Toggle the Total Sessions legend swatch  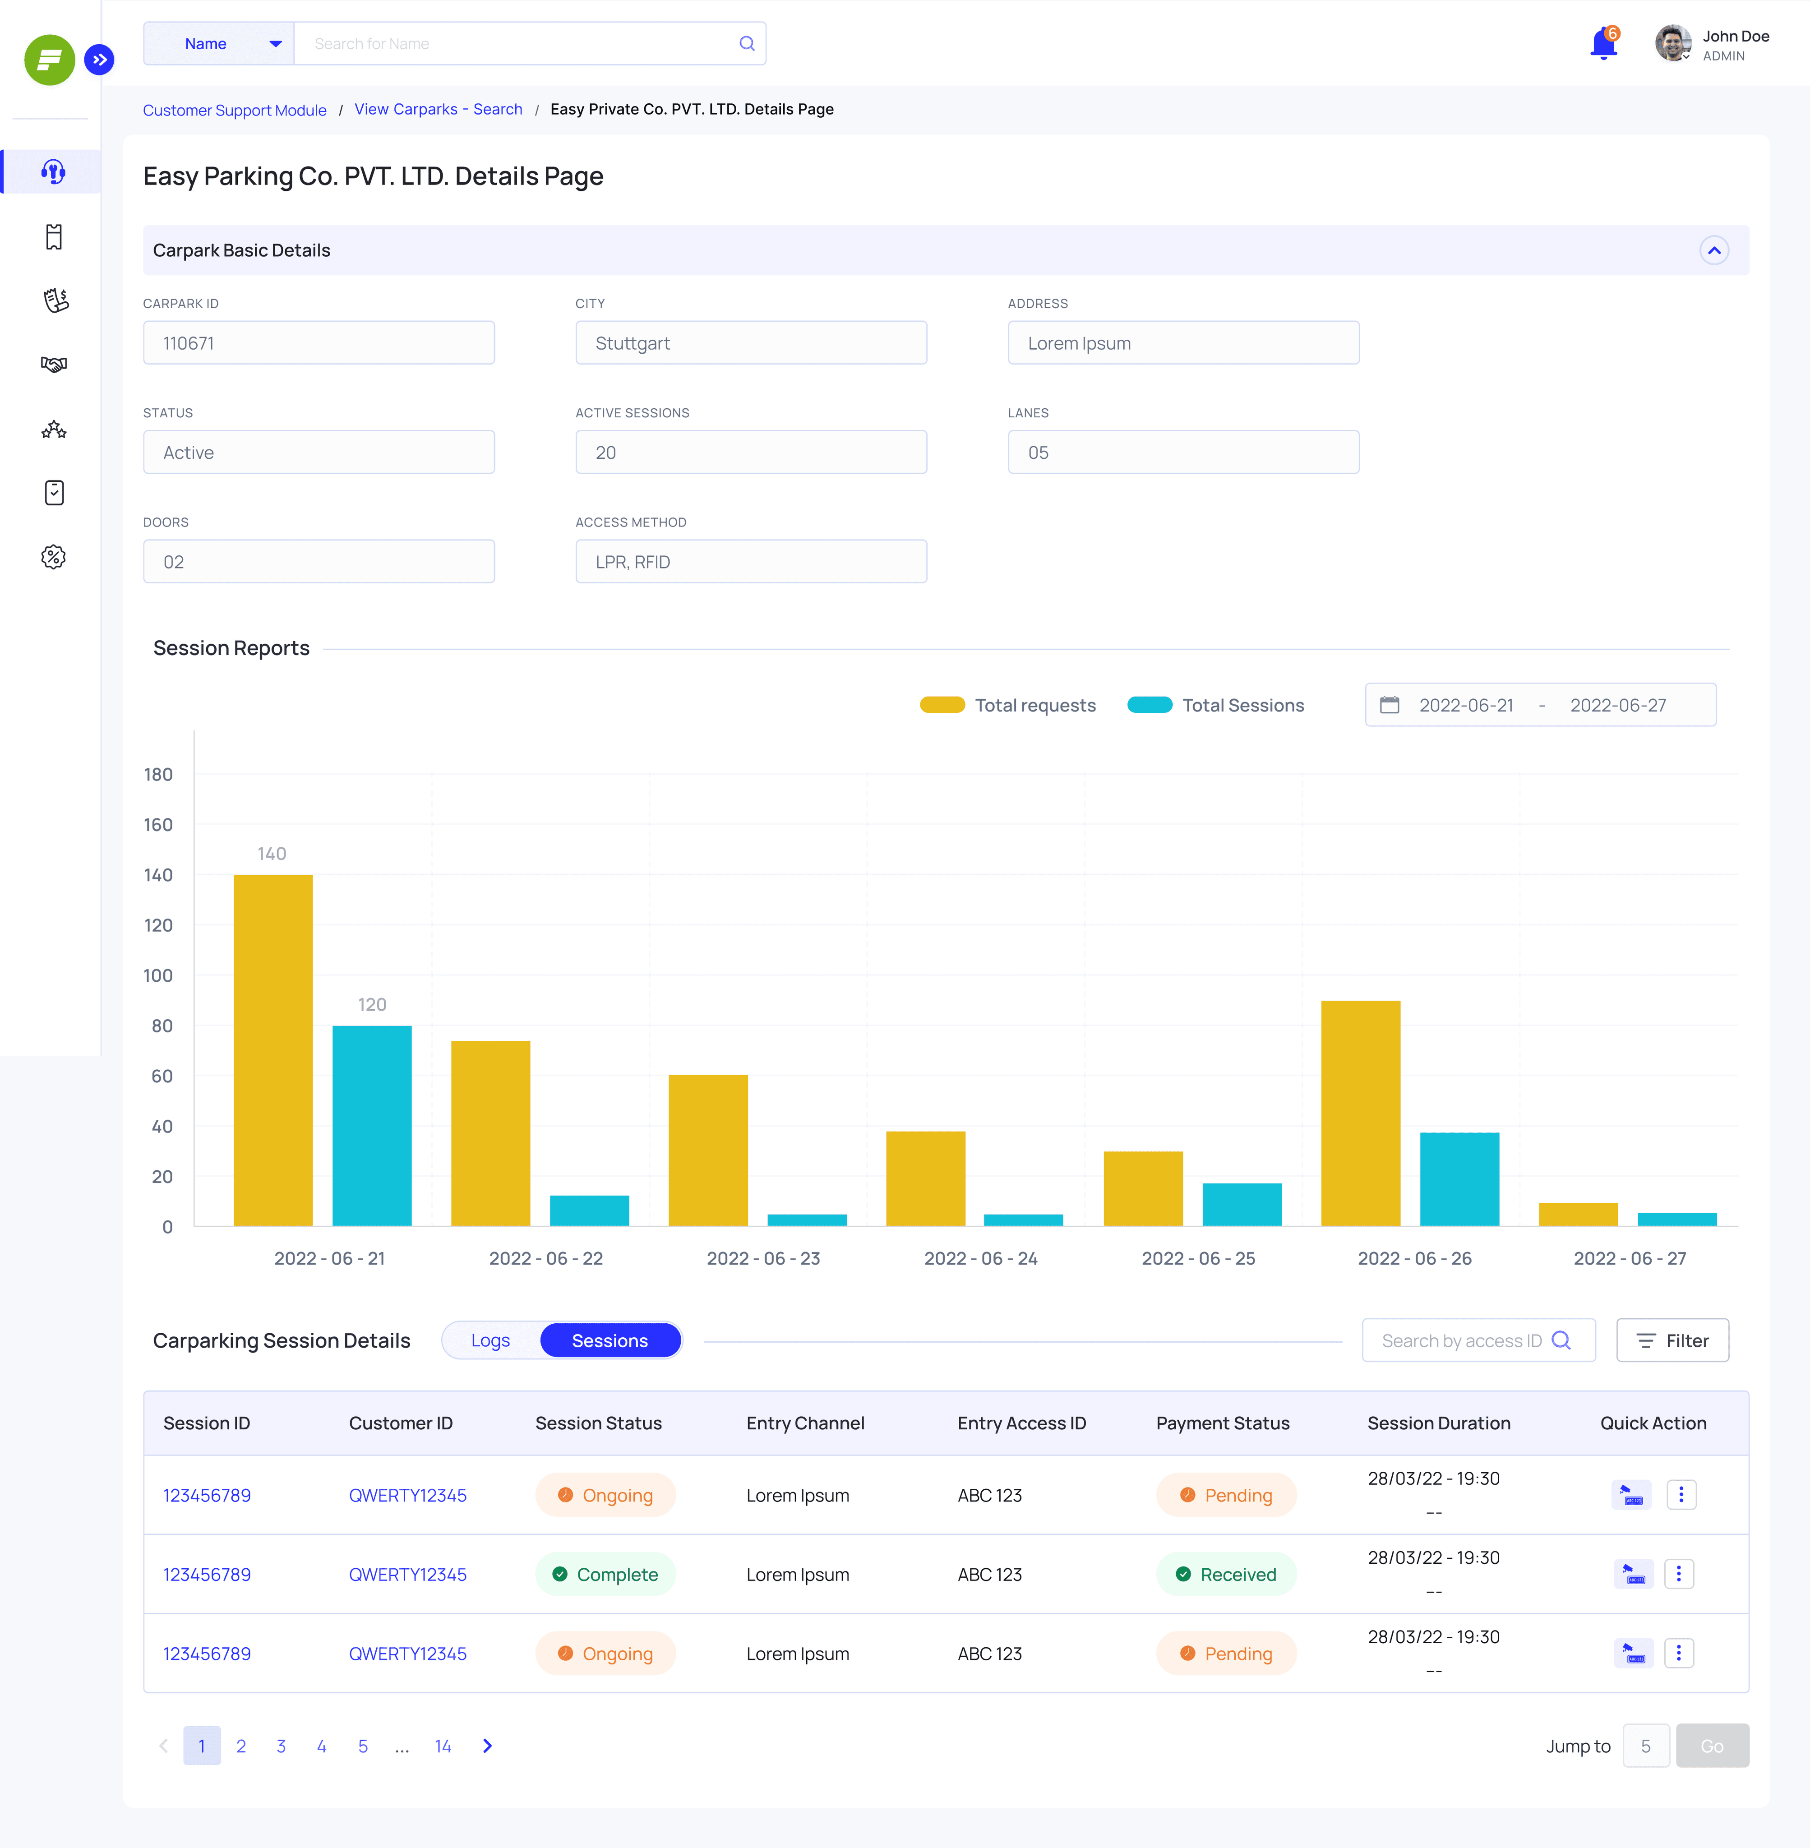(1150, 705)
